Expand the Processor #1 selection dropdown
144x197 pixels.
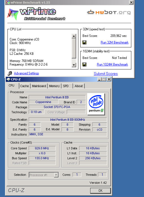56,175
